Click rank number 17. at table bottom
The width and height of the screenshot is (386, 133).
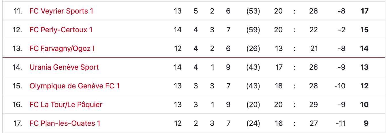tap(18, 123)
